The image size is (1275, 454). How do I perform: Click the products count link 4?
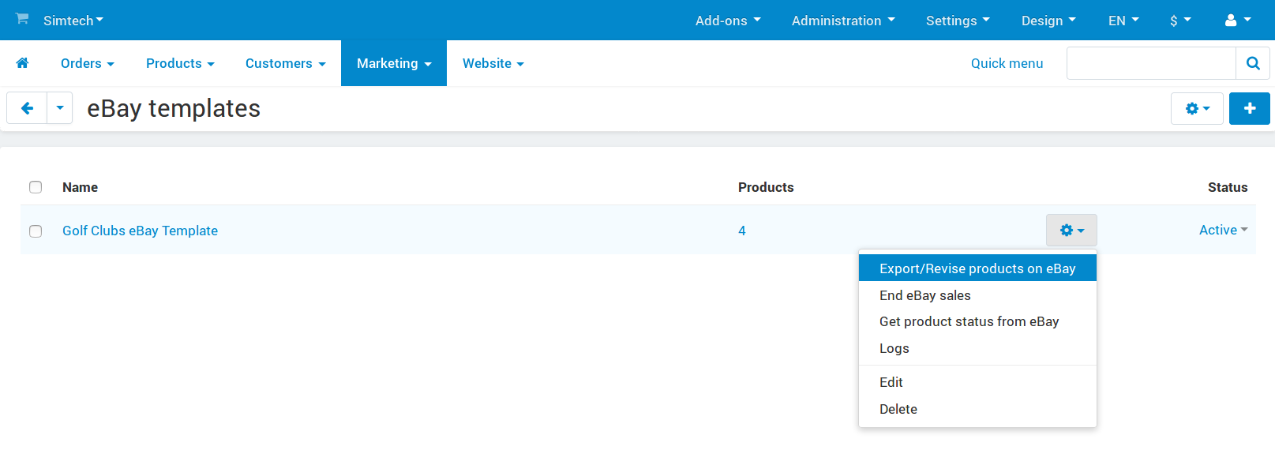(742, 231)
